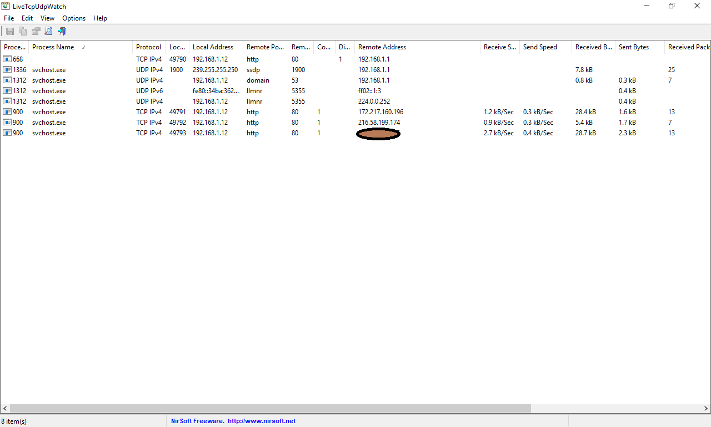Click the process icon beside PID 668
This screenshot has width=711, height=427.
tap(8, 59)
